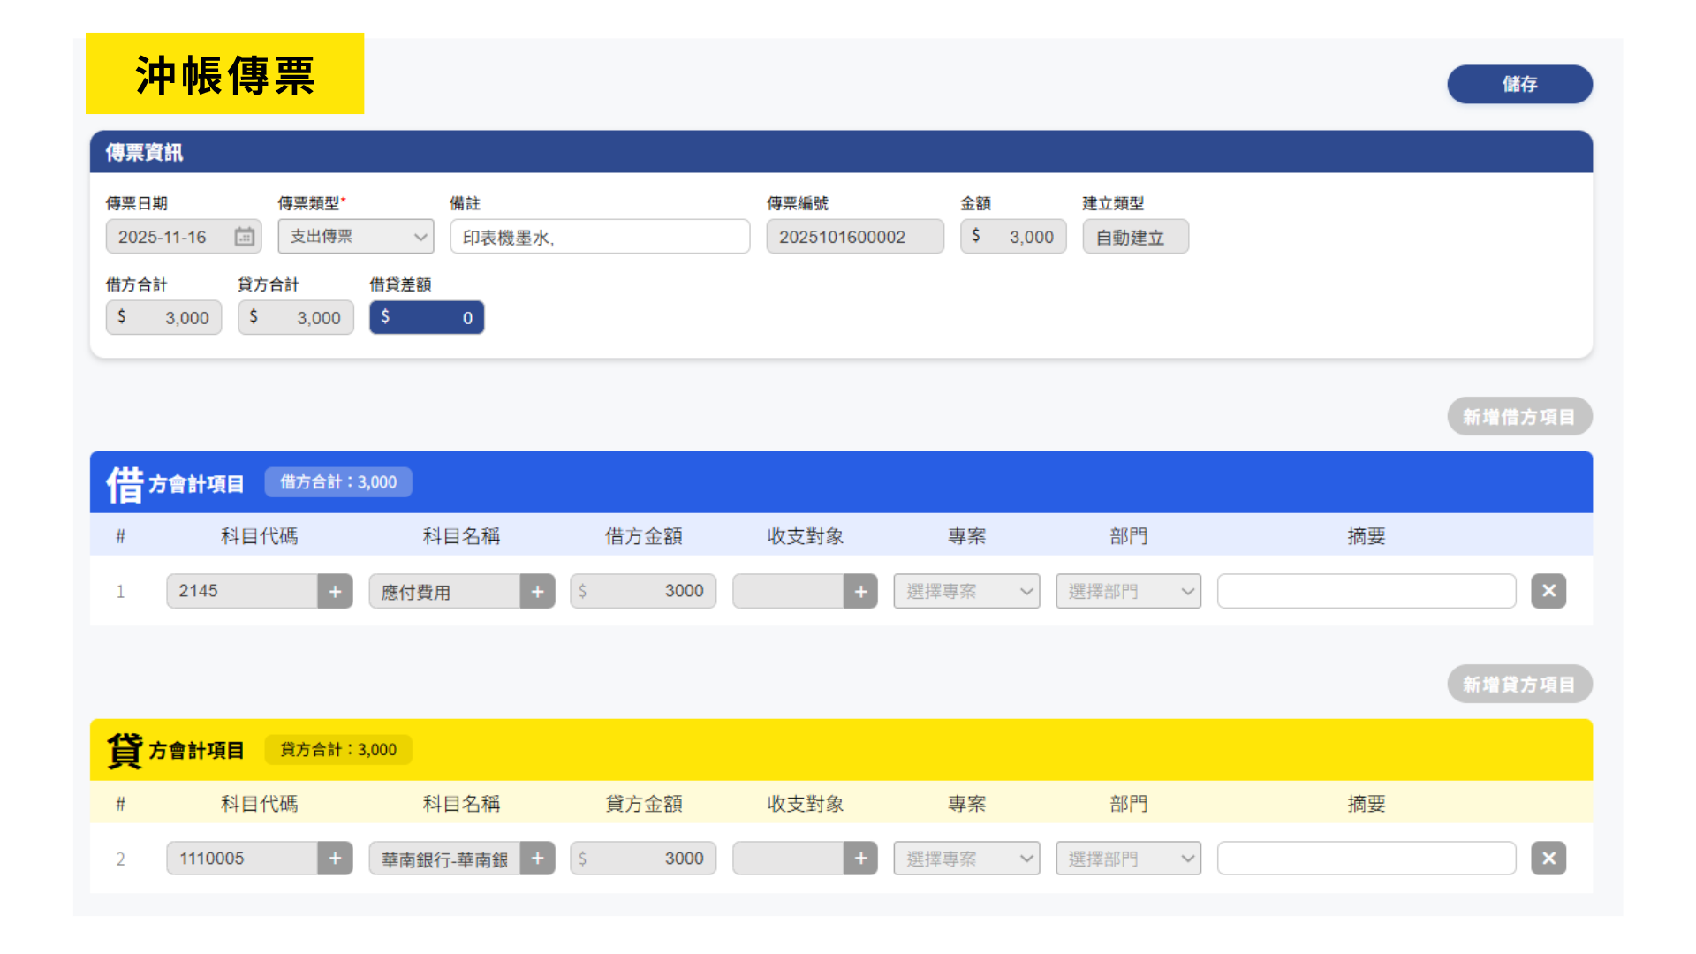Viewport: 1696px width, 954px height.
Task: Open the calendar picker for voucher date
Action: click(244, 237)
